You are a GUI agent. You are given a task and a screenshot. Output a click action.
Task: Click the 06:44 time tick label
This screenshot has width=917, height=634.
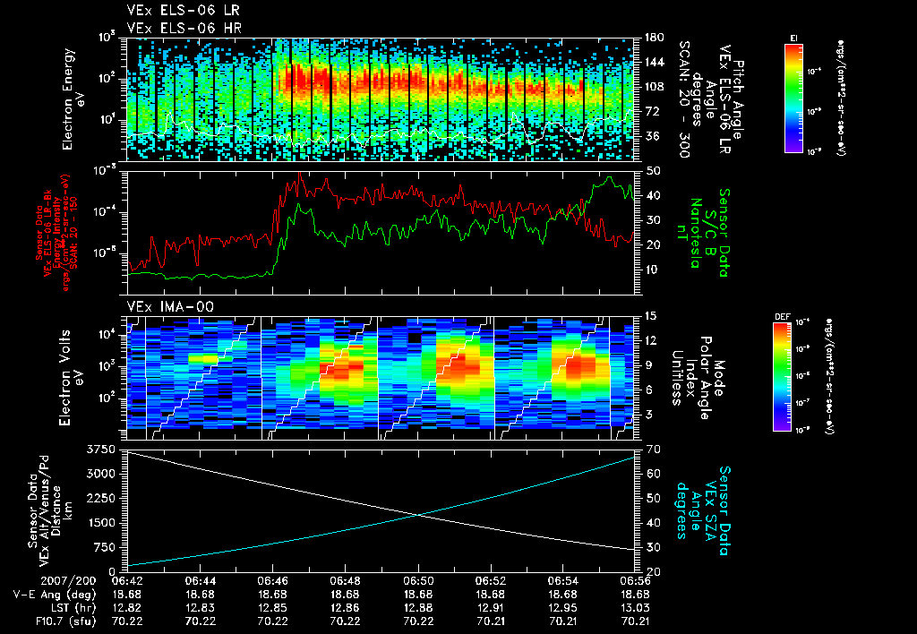point(200,581)
